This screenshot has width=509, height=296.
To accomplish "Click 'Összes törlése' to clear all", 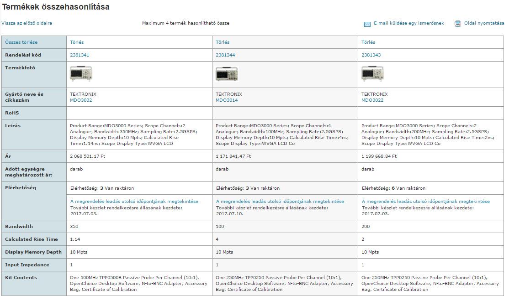I will 21,42.
